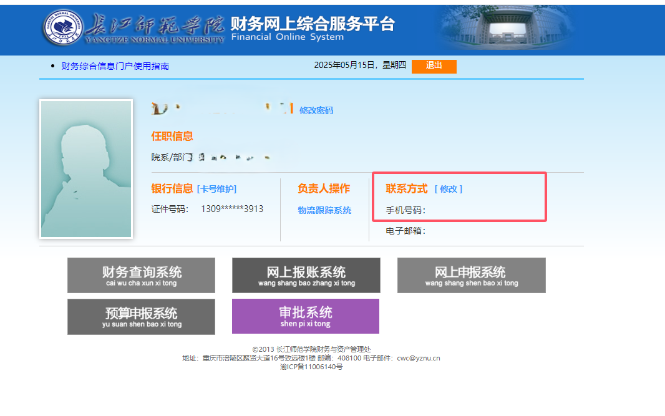Click 修改 link next to 联系方式
This screenshot has width=665, height=416.
coord(449,189)
